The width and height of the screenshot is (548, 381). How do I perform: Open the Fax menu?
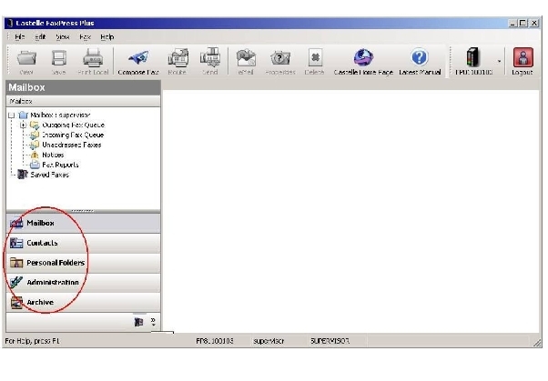click(x=85, y=36)
